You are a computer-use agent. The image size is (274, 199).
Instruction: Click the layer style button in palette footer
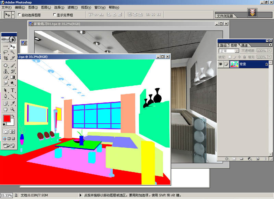(227, 159)
